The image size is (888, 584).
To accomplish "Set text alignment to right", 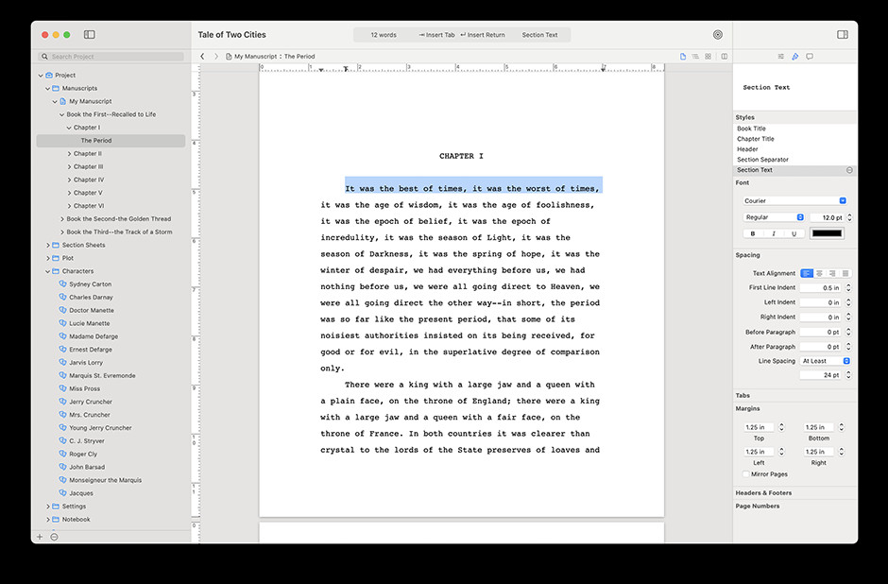I will 832,273.
